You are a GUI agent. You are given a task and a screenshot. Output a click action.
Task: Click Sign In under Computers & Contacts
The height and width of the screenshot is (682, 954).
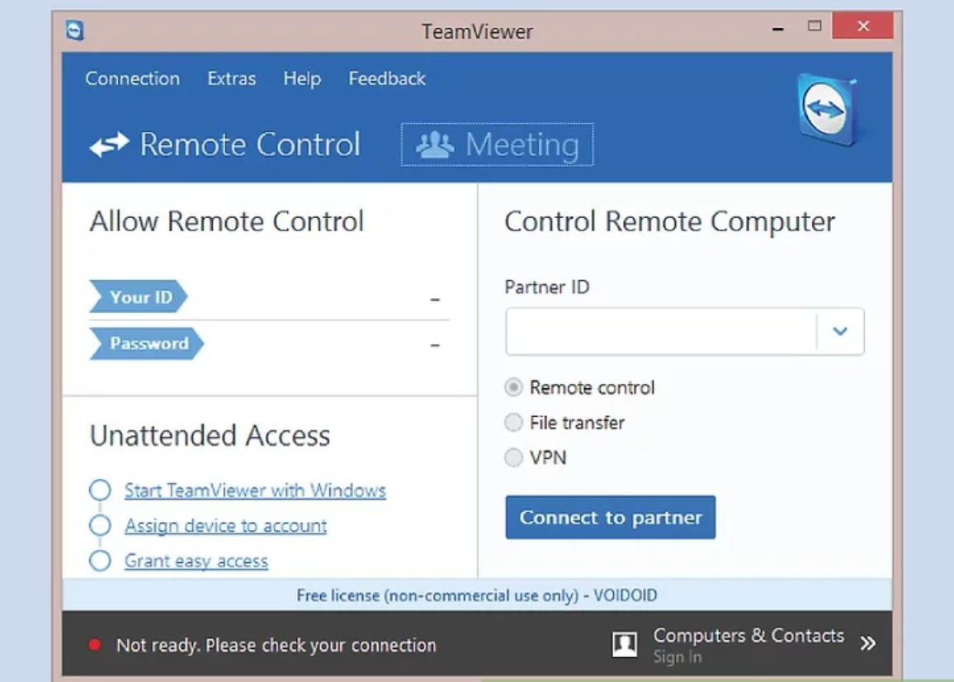678,657
